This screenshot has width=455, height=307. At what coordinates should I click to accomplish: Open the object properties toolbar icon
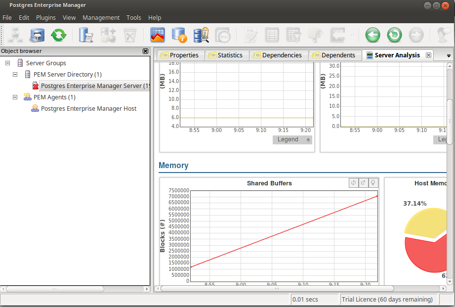click(86, 35)
